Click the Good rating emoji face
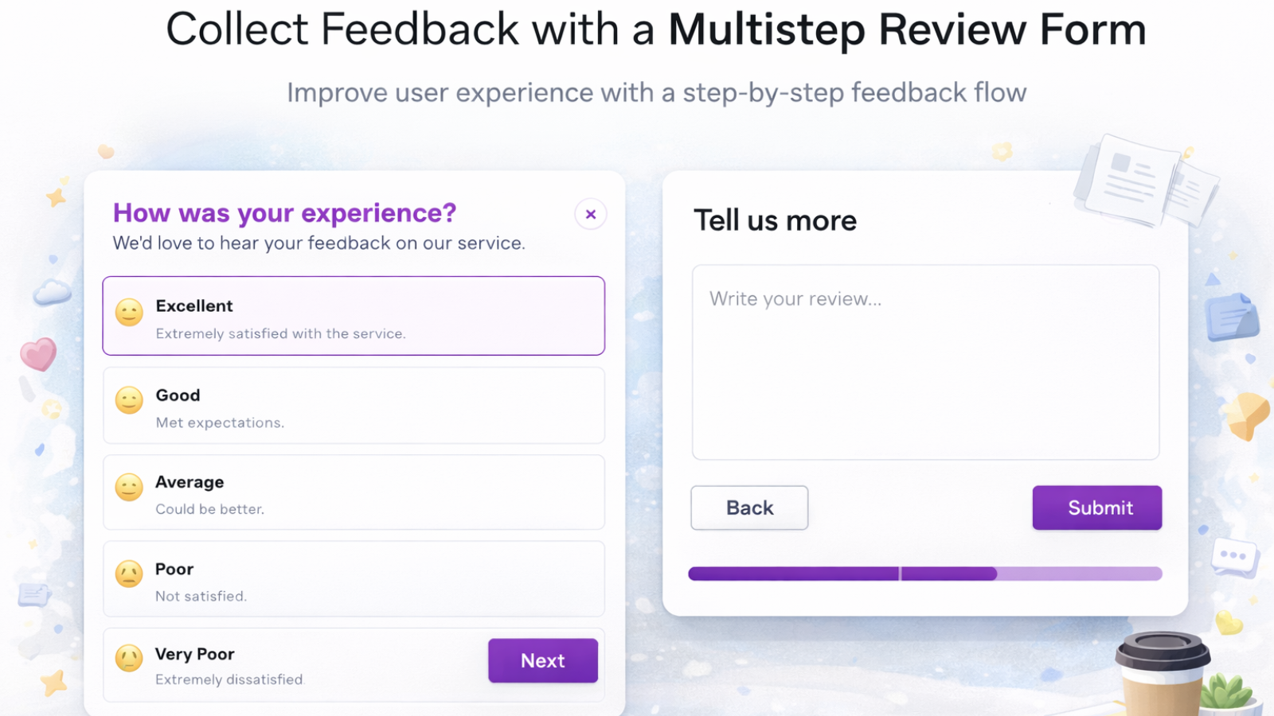Screen dimensions: 1274x716 point(128,401)
